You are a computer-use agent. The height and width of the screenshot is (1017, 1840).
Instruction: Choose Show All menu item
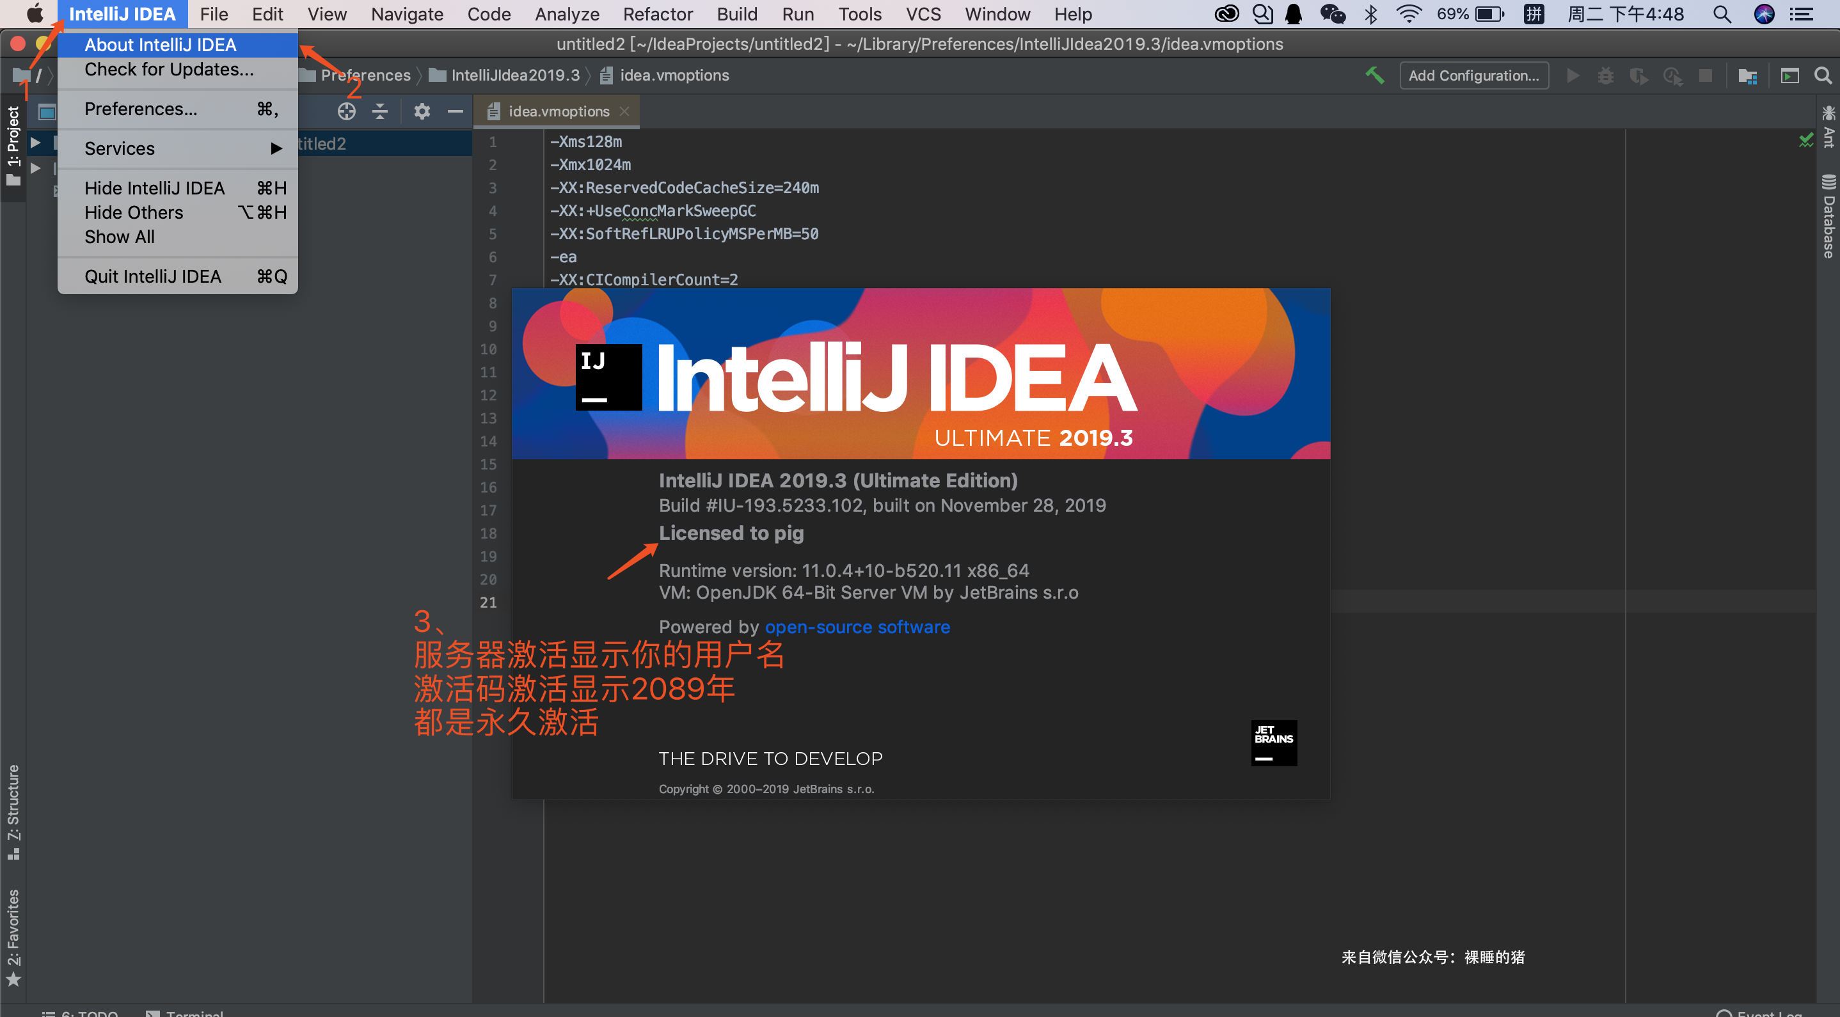tap(177, 237)
